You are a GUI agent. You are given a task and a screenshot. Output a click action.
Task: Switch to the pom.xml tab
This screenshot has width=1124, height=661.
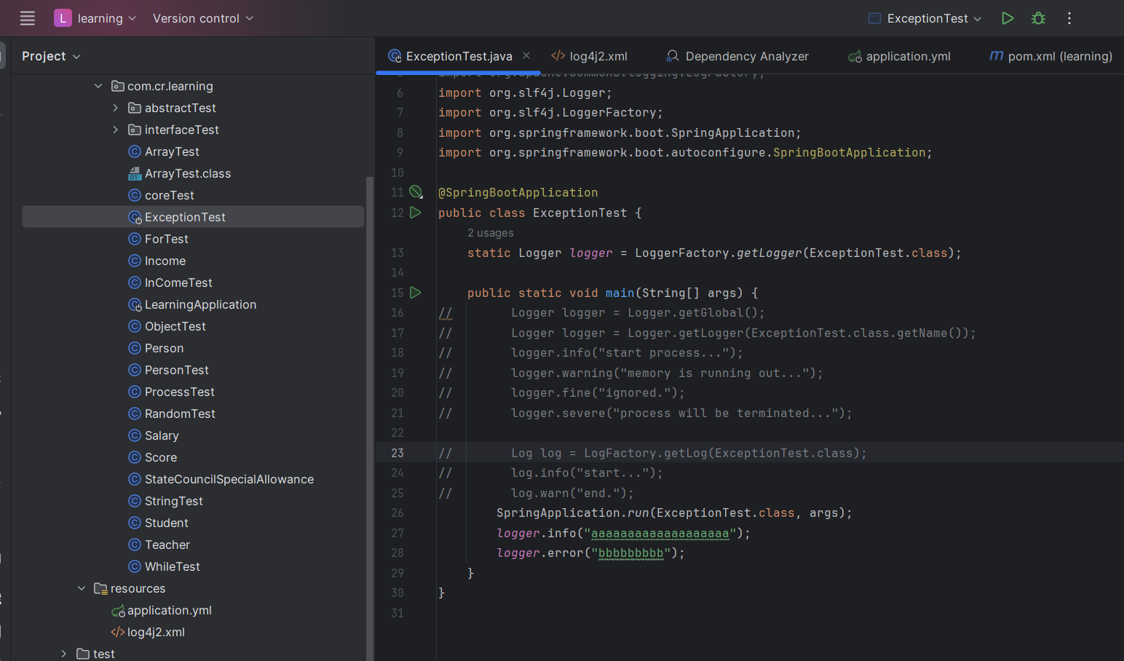click(x=1049, y=56)
